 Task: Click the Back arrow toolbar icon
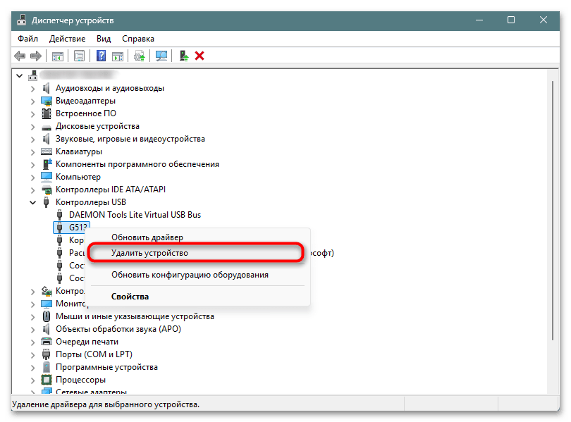click(x=20, y=56)
